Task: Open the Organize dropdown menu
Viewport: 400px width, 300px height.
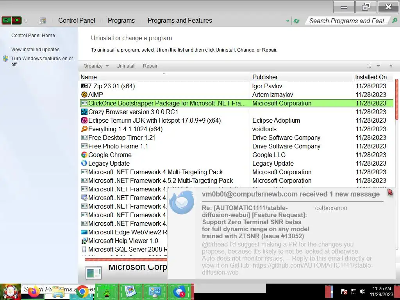Action: click(96, 66)
